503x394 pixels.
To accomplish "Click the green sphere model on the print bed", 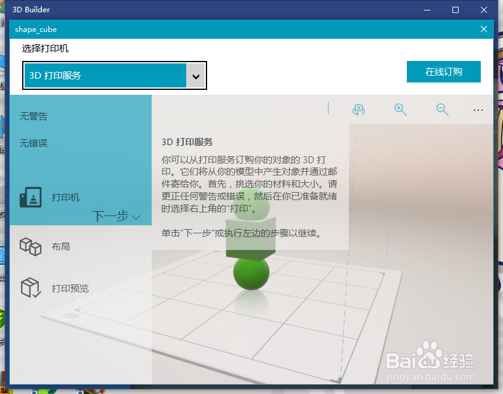I will click(251, 273).
